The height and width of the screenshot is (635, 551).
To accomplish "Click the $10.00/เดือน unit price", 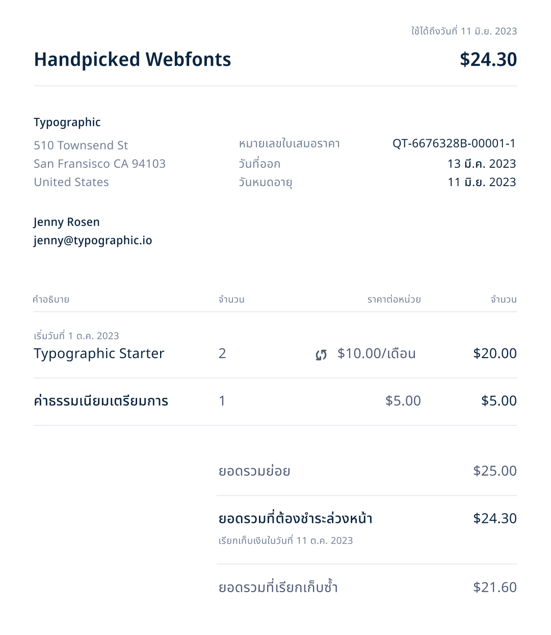I will coord(376,353).
